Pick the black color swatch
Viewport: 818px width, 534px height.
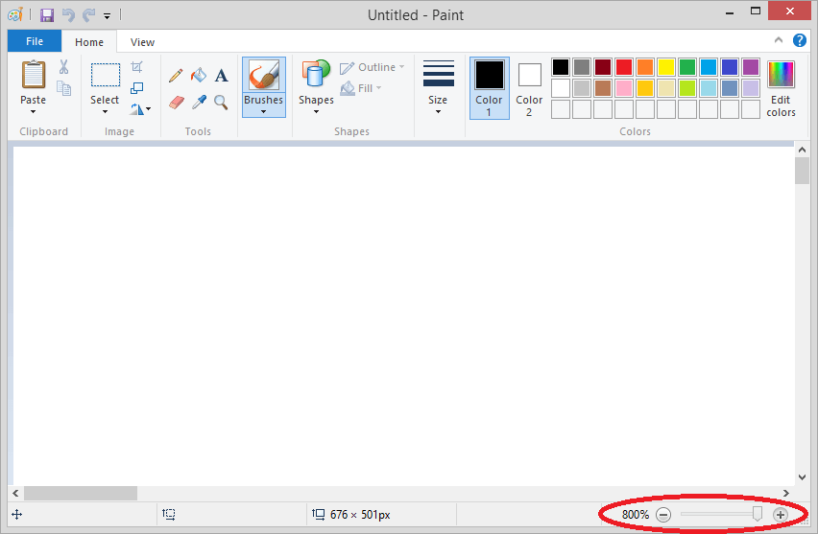561,67
